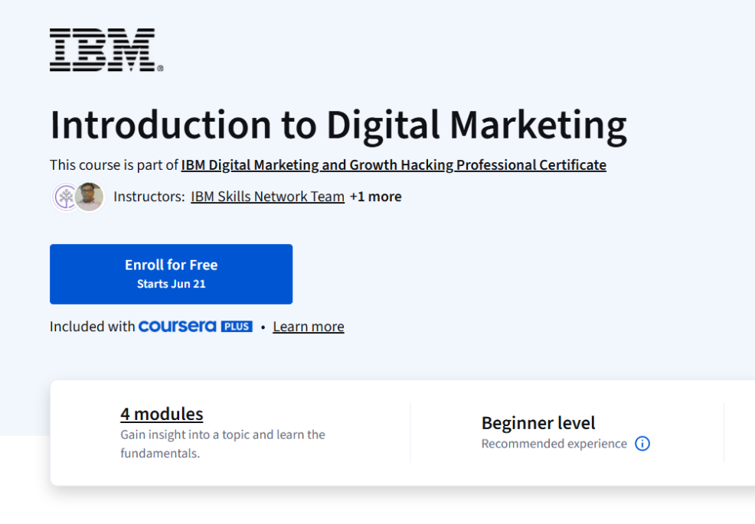Click the Starts Jun 21 text
Screen dimensions: 755x524
click(171, 283)
